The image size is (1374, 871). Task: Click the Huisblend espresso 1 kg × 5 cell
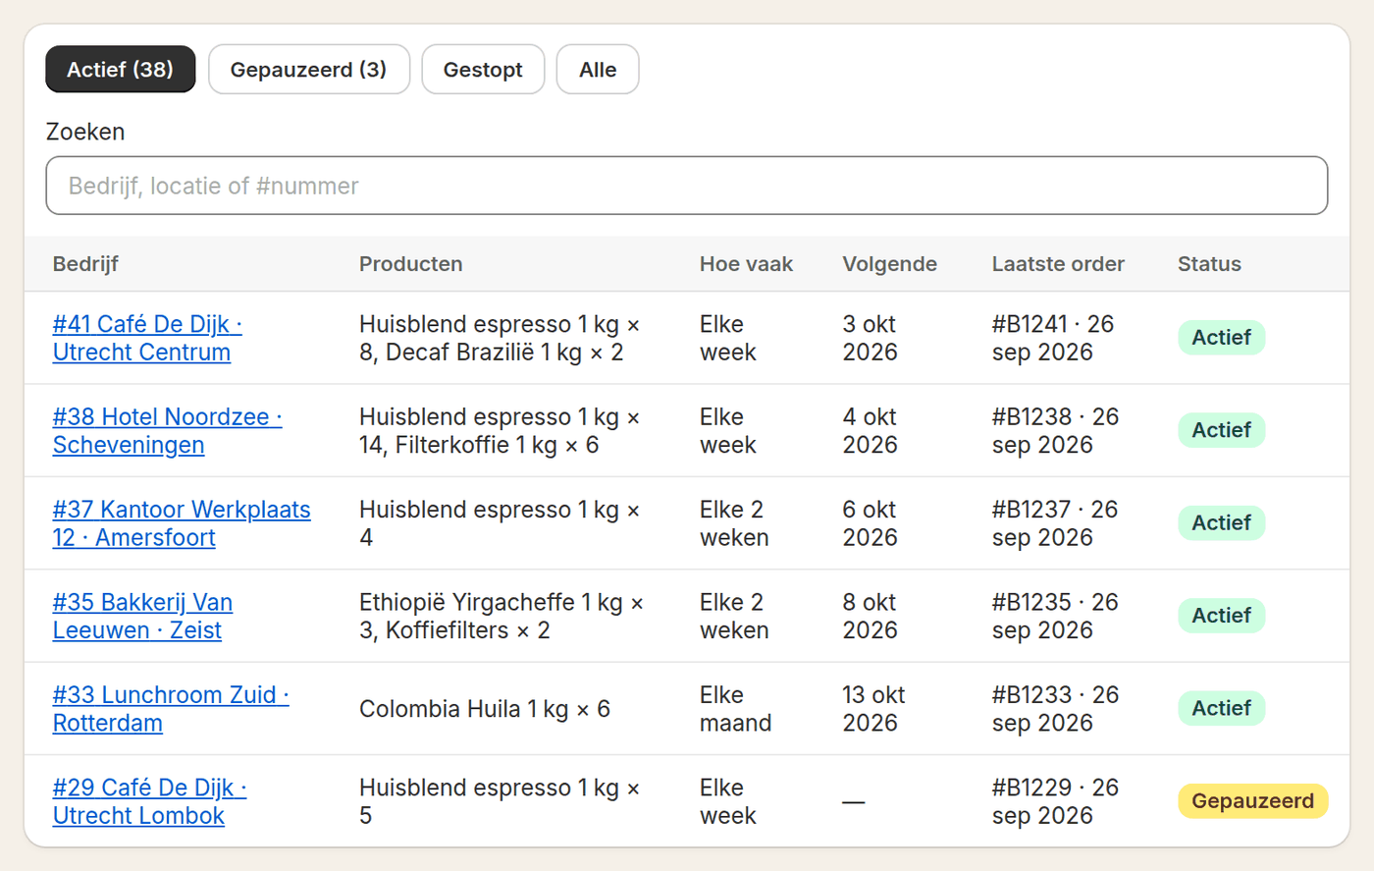coord(500,801)
